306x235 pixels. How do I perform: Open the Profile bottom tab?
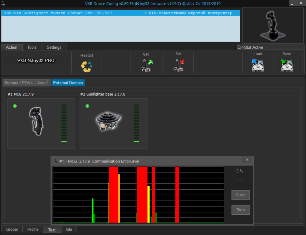click(x=33, y=229)
